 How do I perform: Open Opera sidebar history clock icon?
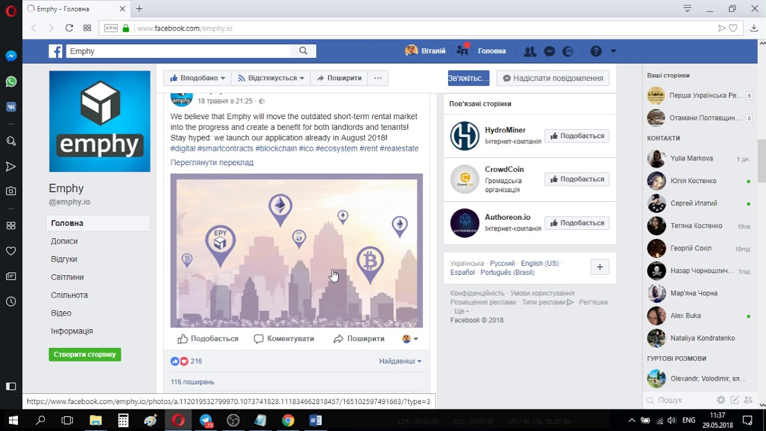[x=11, y=302]
